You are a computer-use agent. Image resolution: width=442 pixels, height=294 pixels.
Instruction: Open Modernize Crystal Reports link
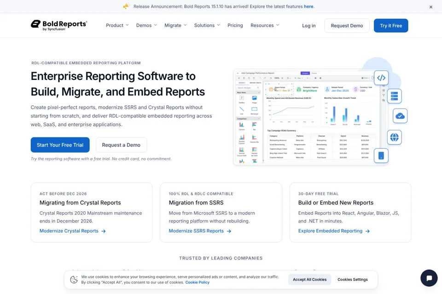pyautogui.click(x=69, y=231)
